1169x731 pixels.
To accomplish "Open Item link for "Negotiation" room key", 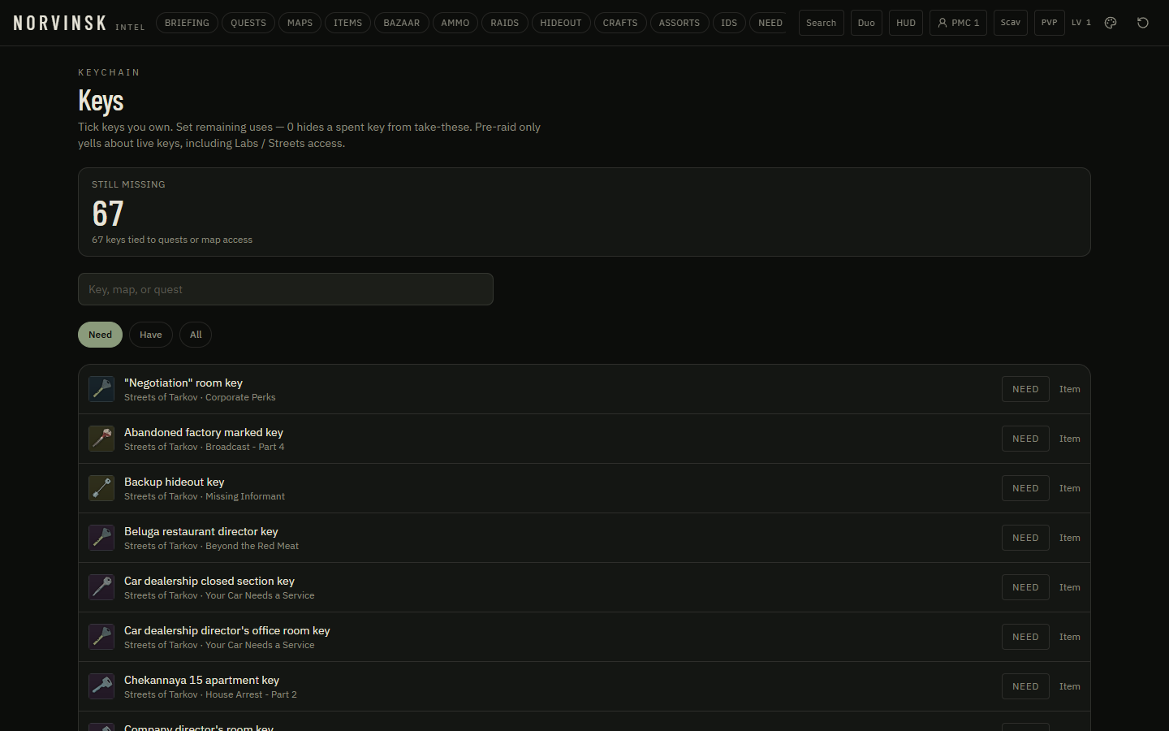I will point(1070,389).
